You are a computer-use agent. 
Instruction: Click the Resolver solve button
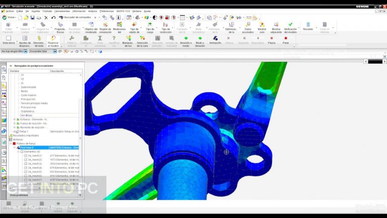pos(308,26)
